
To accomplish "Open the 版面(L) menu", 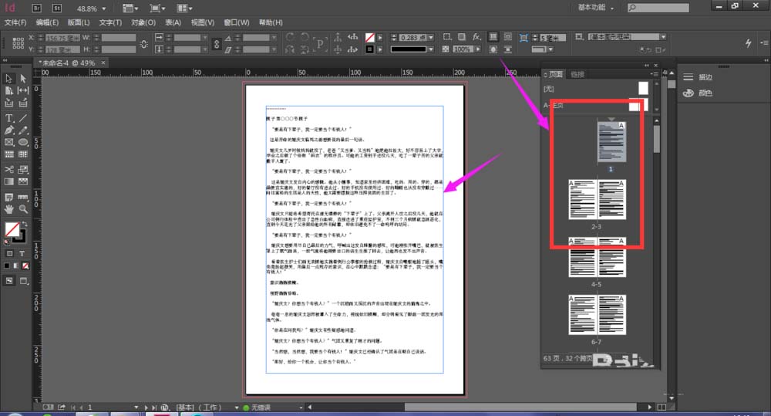I will 79,22.
